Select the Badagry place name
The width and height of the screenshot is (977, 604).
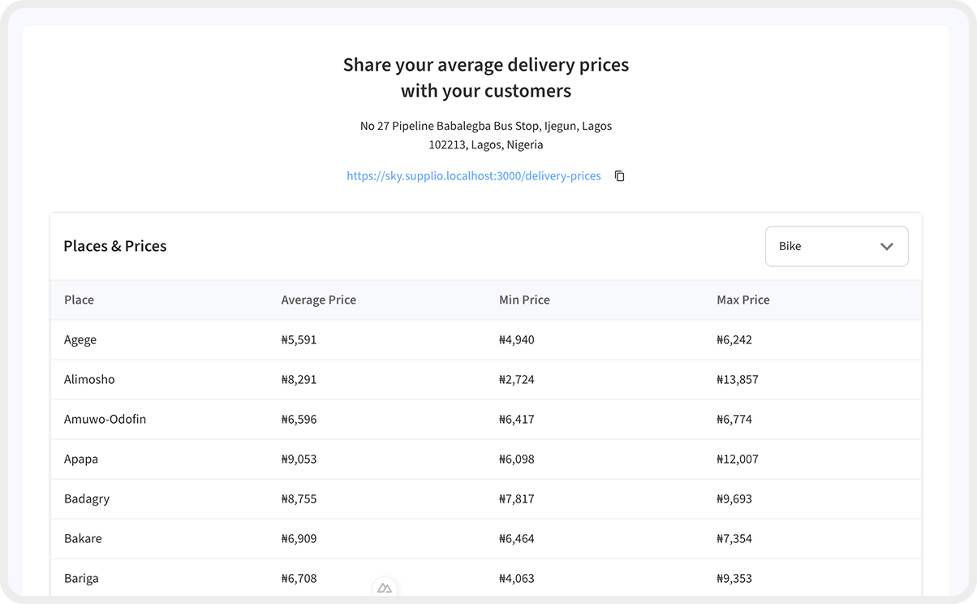pos(87,498)
